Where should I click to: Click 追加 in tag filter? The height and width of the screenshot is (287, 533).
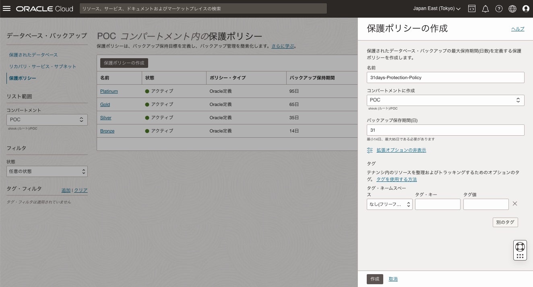coord(66,190)
